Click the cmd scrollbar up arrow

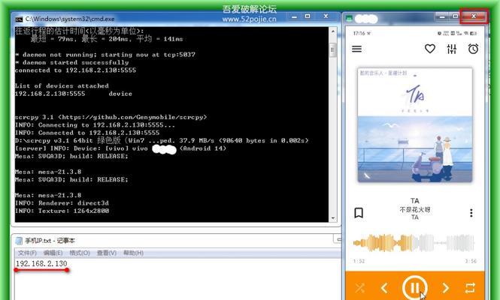tap(332, 31)
